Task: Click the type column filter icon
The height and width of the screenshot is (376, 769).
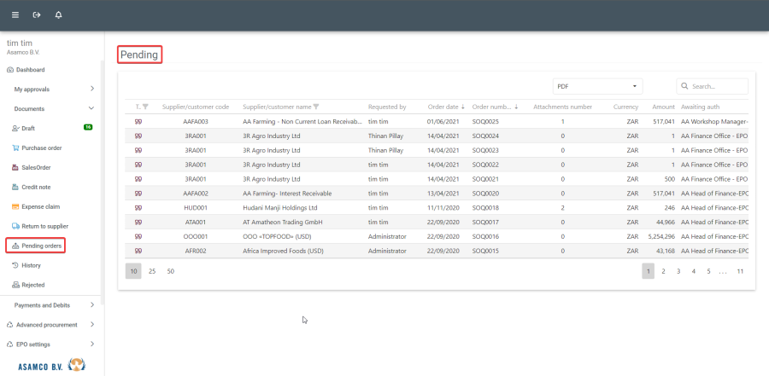Action: [145, 107]
